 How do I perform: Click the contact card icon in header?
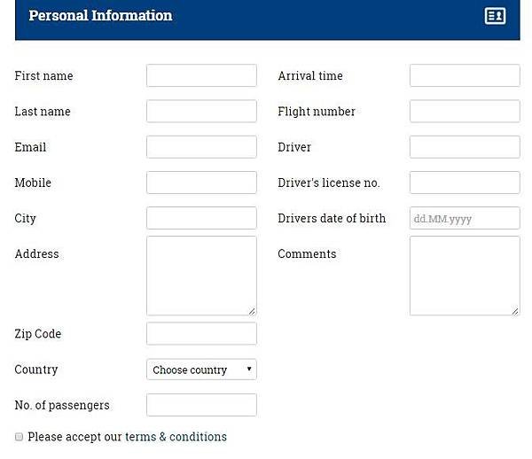(495, 16)
